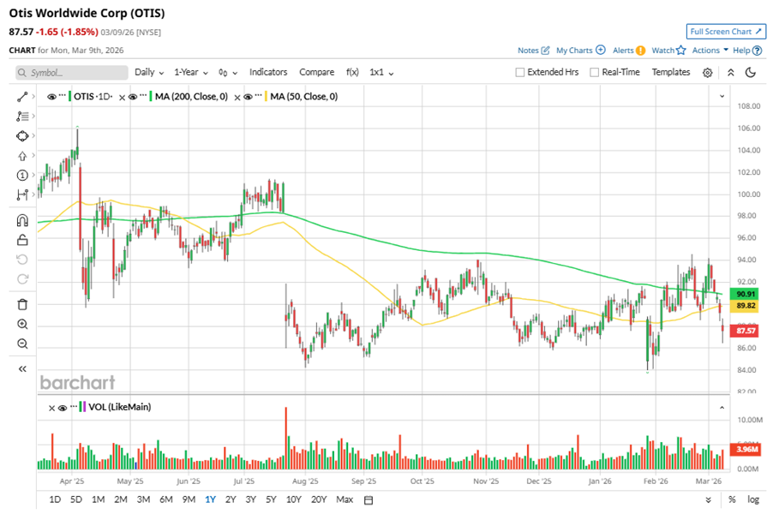This screenshot has height=514, width=773.
Task: Enable Extended Hrs checkbox
Action: [x=519, y=73]
